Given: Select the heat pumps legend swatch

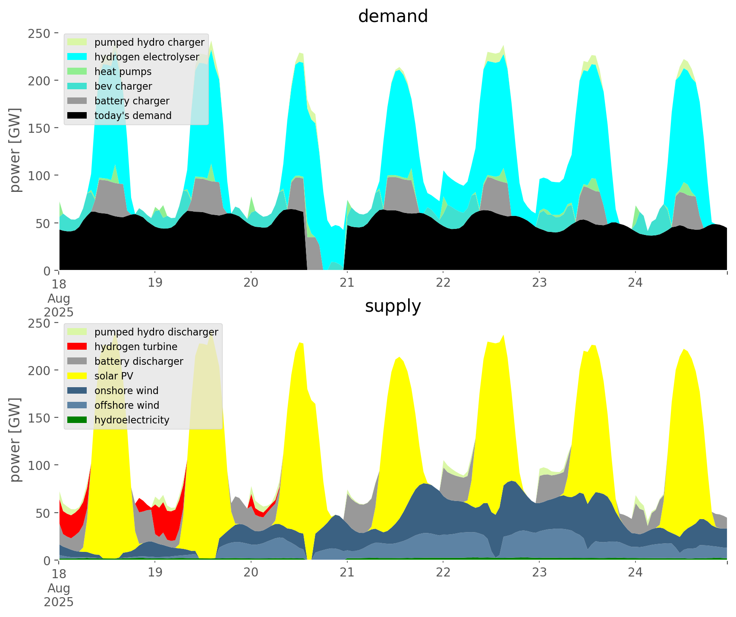Looking at the screenshot, I should (x=78, y=72).
